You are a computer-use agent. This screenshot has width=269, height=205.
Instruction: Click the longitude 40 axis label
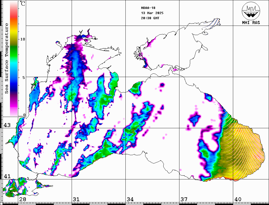pos(238,199)
